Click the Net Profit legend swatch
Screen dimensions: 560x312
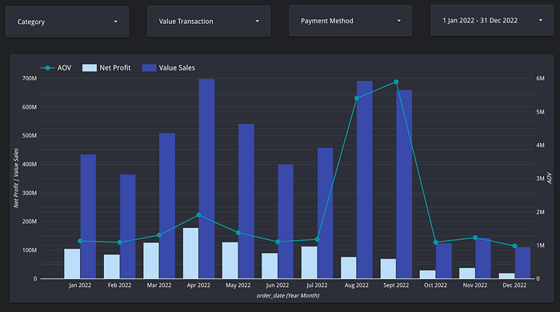pos(90,68)
